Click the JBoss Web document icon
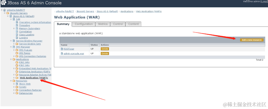The height and width of the screenshot is (109, 268). [17, 84]
